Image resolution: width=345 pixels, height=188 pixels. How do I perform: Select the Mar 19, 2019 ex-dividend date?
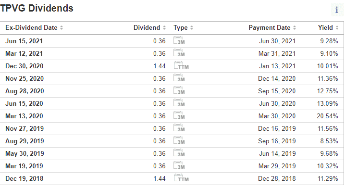tap(24, 167)
